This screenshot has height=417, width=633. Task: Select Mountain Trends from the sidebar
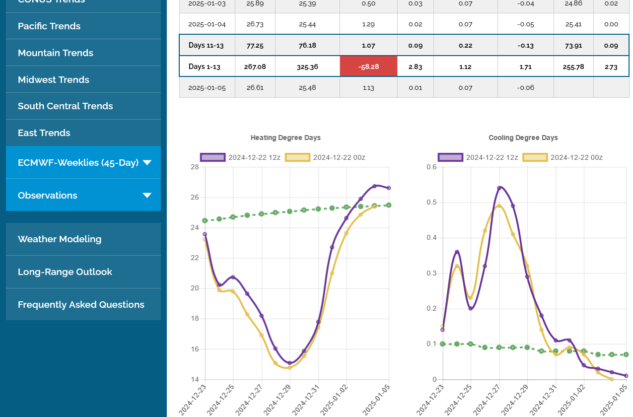coord(56,53)
